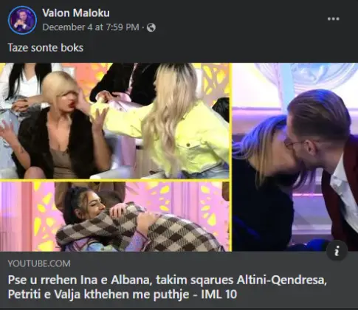Open the bottom-left hugging scene thumbnail
This screenshot has height=310, width=358.
click(114, 216)
